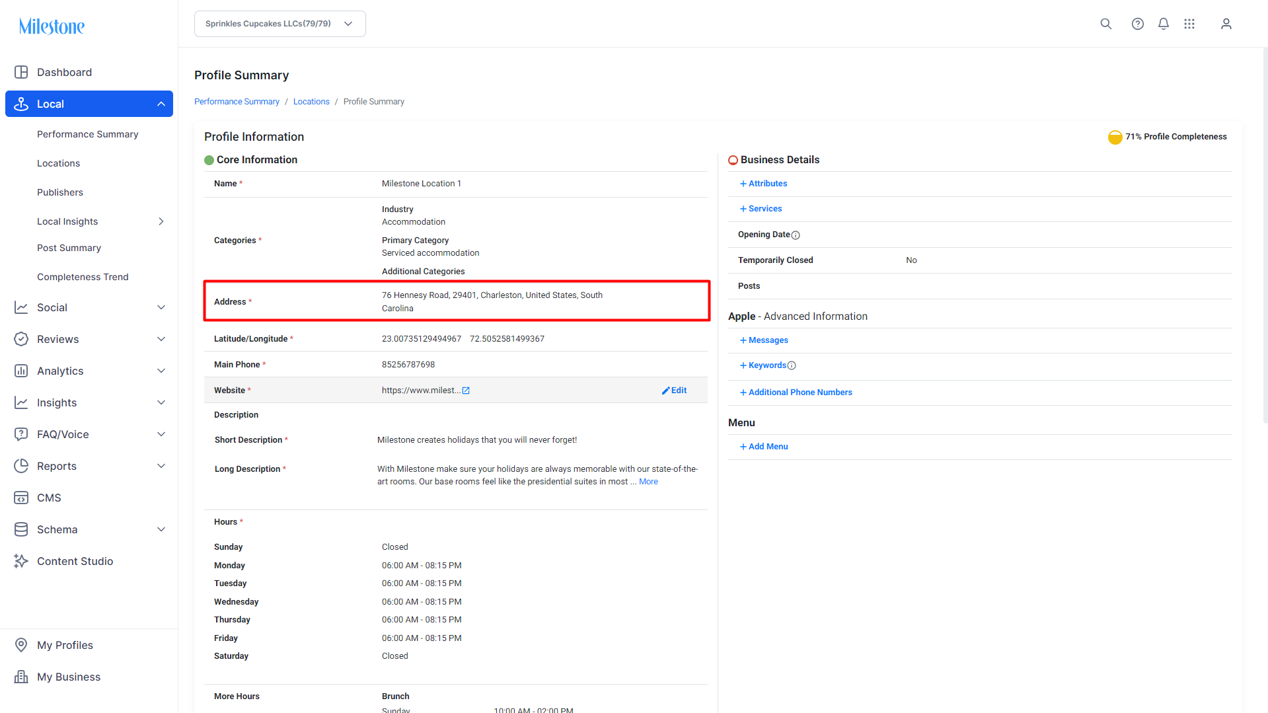Click the Opening Date info icon

click(796, 235)
